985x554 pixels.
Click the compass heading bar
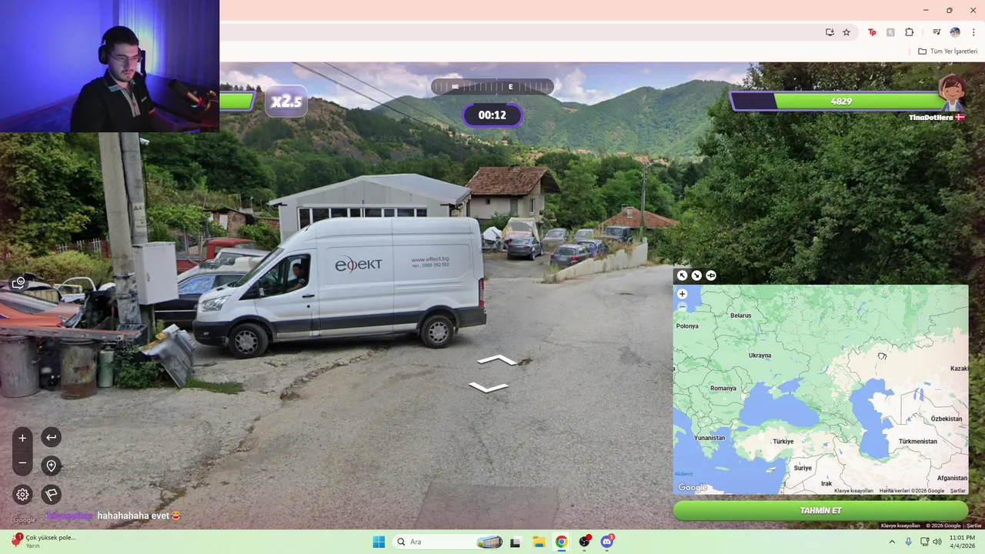coord(492,87)
